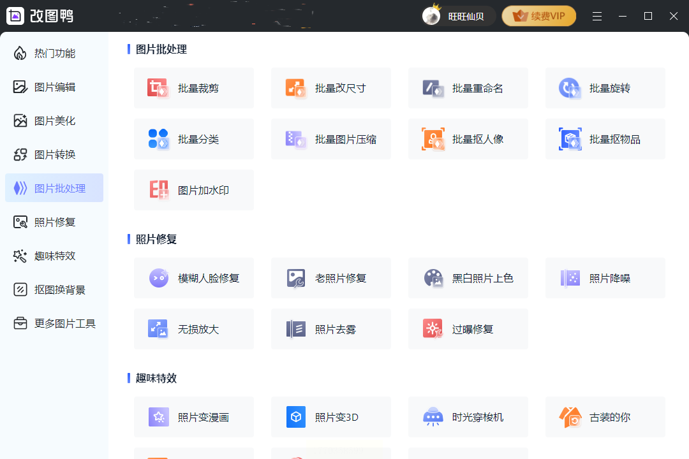The height and width of the screenshot is (459, 689).
Task: Click the 照片去雾 defog icon
Action: pos(296,328)
